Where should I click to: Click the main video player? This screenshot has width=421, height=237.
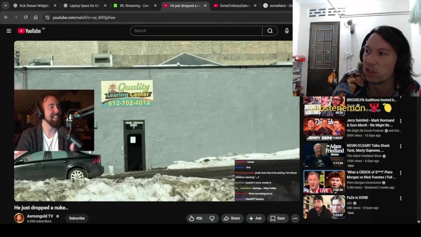pos(157,121)
